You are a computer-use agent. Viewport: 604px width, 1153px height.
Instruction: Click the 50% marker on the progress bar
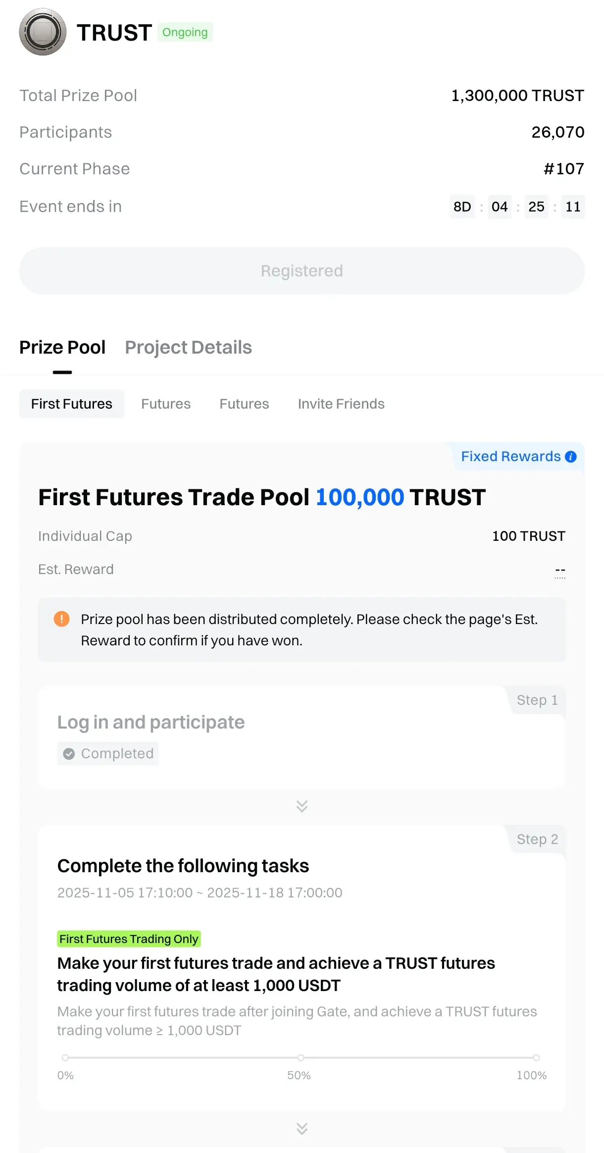301,1058
